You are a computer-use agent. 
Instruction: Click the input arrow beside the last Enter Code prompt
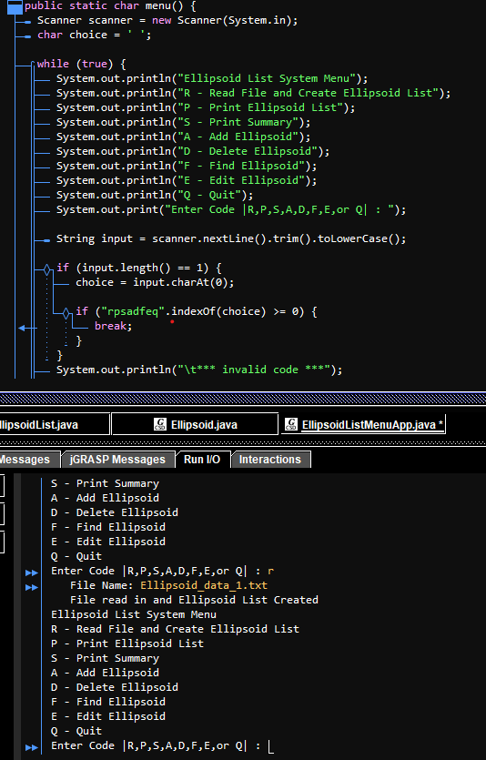[32, 747]
